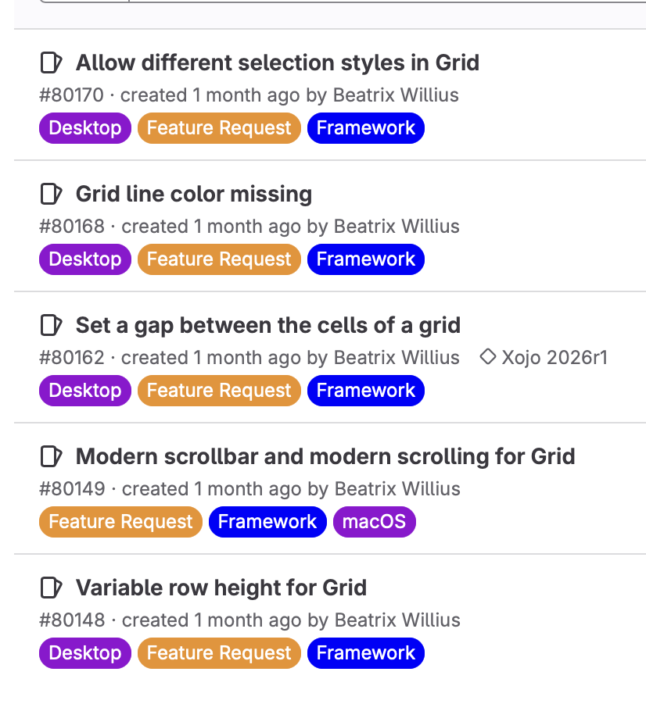Click Desktop label on issue #80148
646x711 pixels.
pos(85,653)
